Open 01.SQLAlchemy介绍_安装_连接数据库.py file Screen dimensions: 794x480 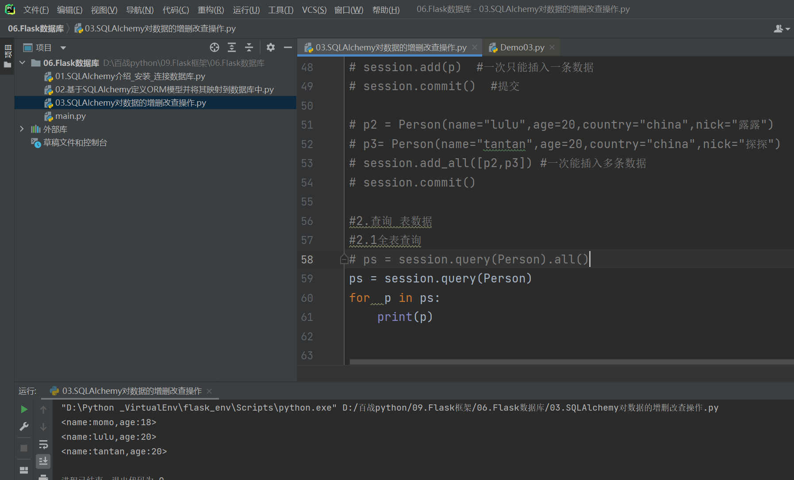(x=130, y=76)
